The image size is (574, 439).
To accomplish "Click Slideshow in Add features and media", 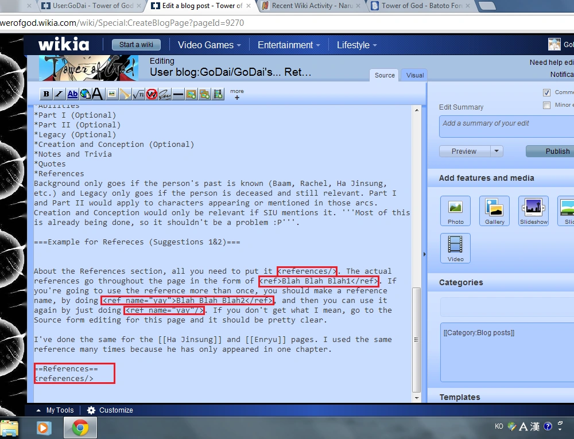I will point(534,211).
